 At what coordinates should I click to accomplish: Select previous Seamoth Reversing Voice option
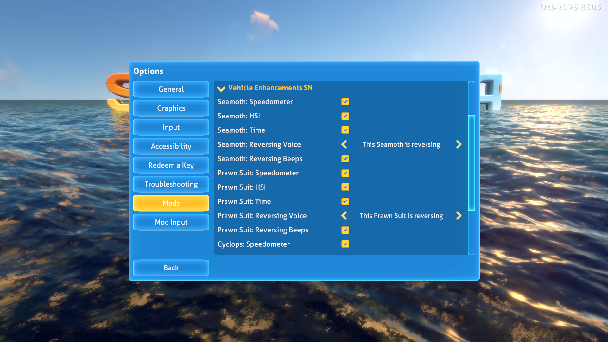pyautogui.click(x=344, y=144)
